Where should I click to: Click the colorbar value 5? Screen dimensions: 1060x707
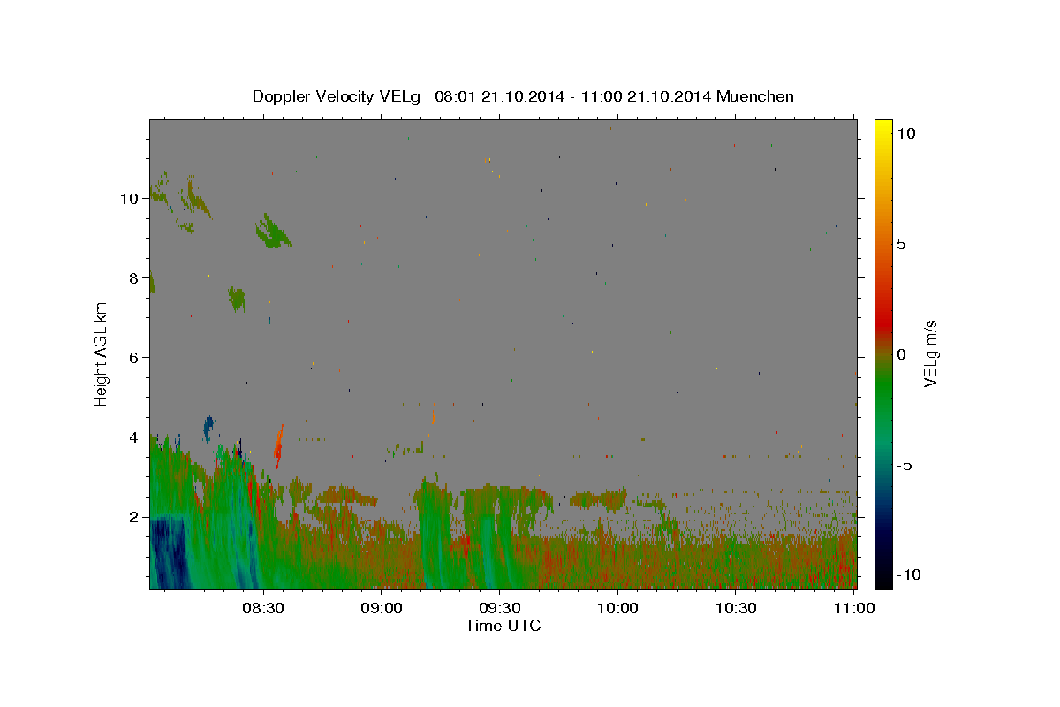(901, 244)
